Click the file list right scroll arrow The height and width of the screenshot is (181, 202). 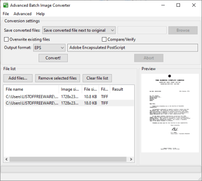pyautogui.click(x=131, y=159)
